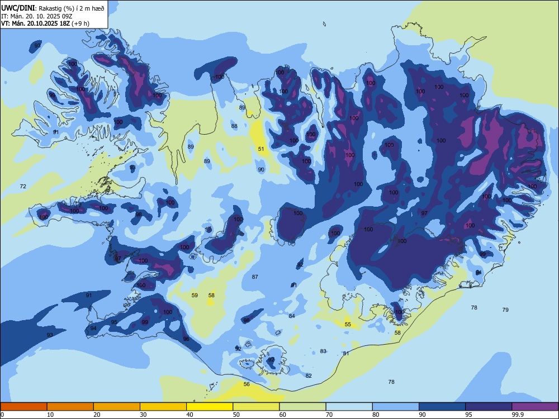Viewport: 559px width, 419px height.
Task: Click the humidity value '95' on the peninsula
Action: 114,322
